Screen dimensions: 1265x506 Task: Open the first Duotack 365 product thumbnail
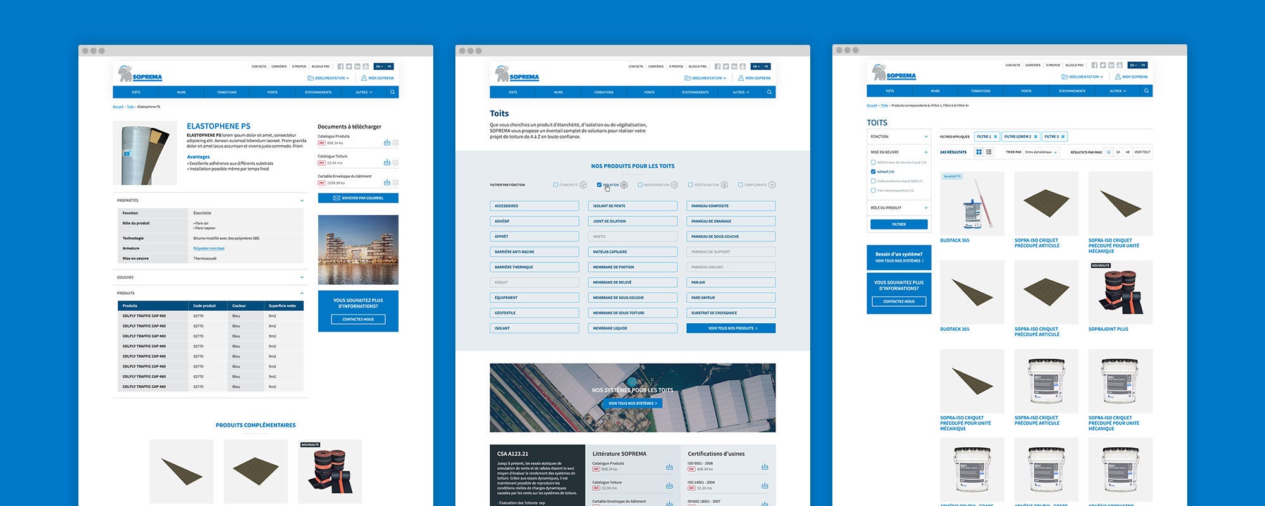(972, 204)
